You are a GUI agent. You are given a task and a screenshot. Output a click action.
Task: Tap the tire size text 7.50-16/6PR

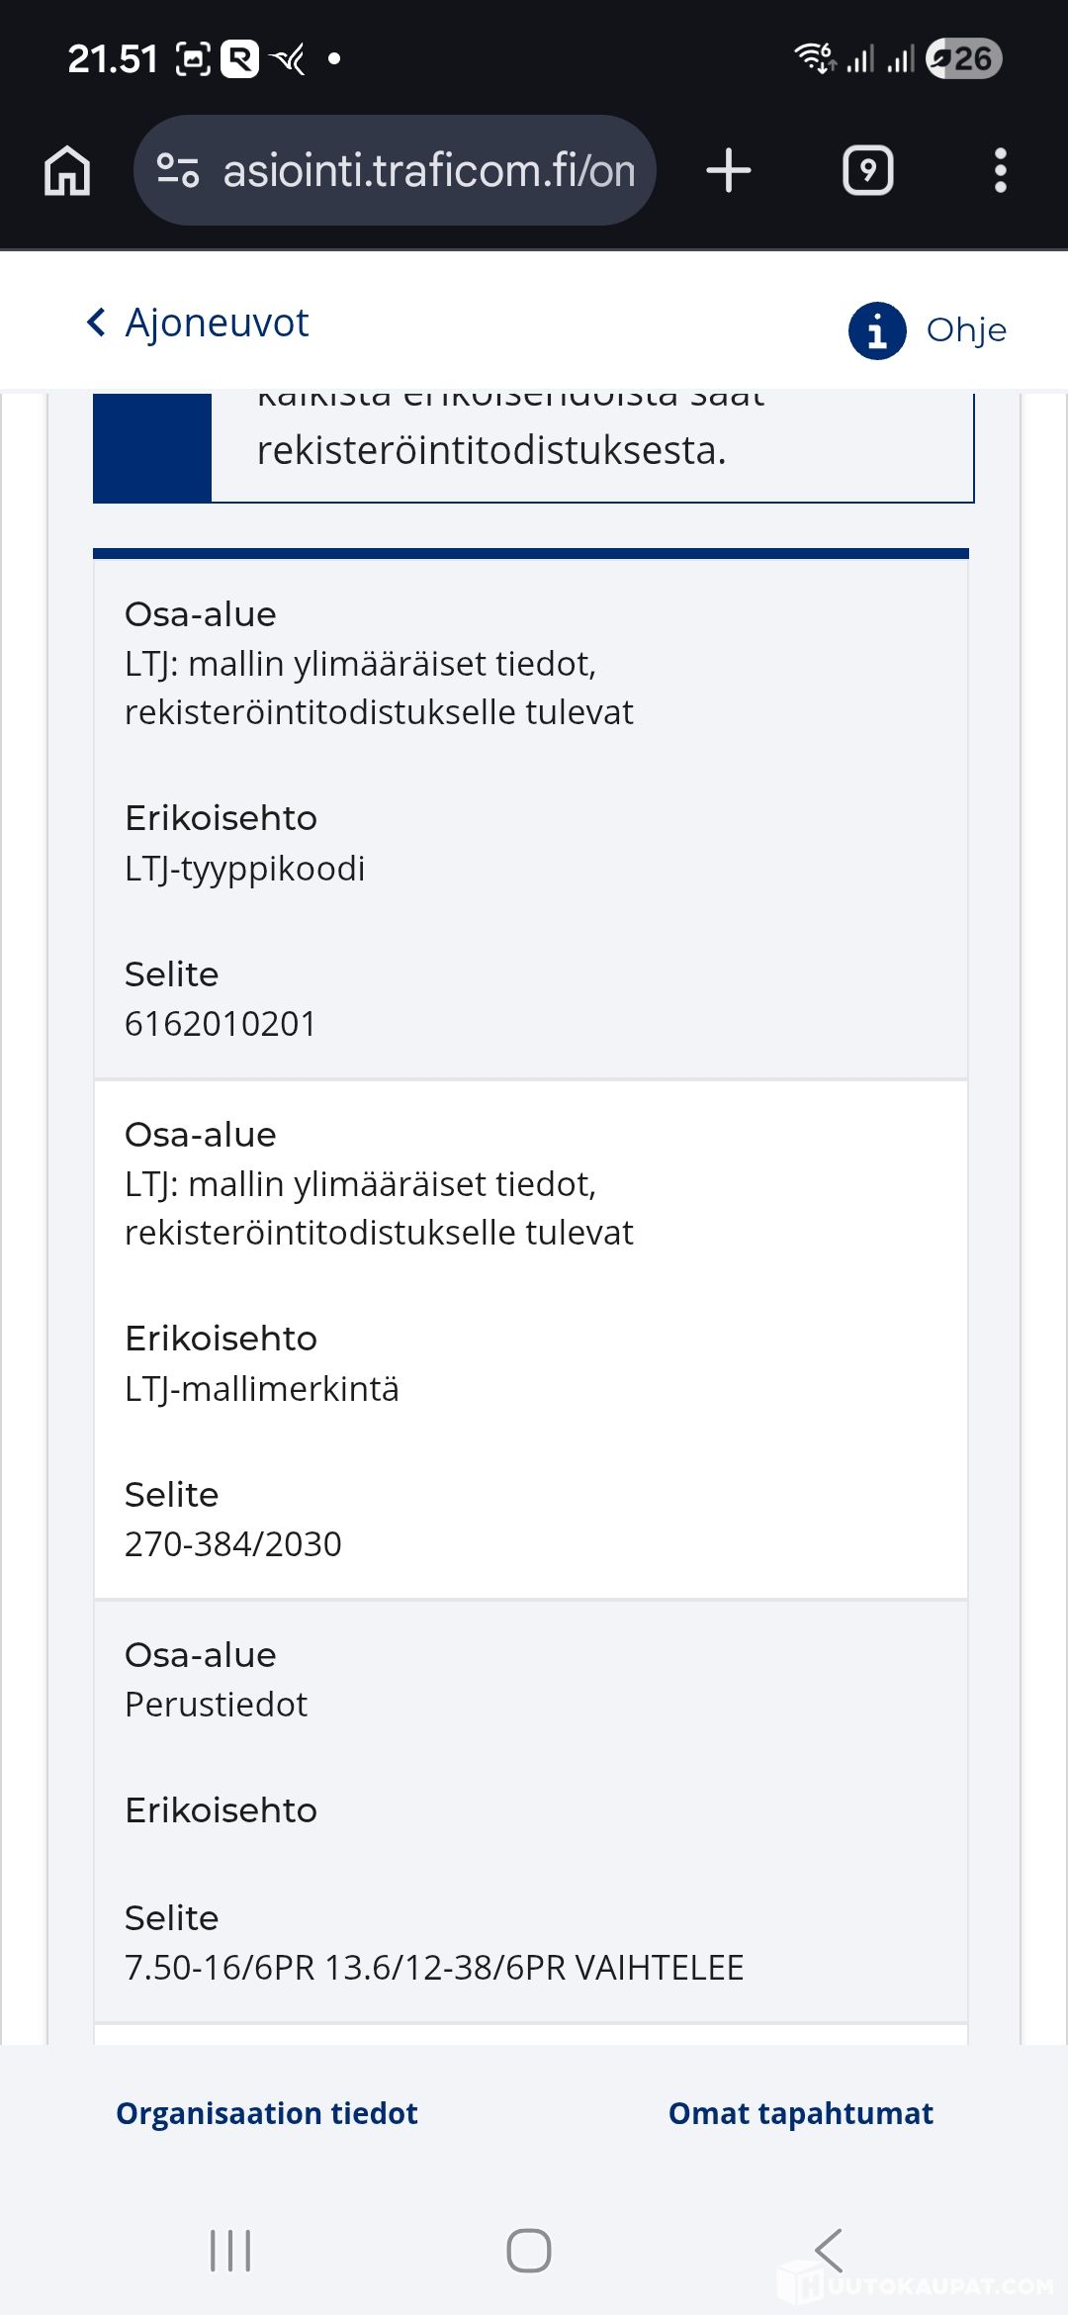point(220,1968)
